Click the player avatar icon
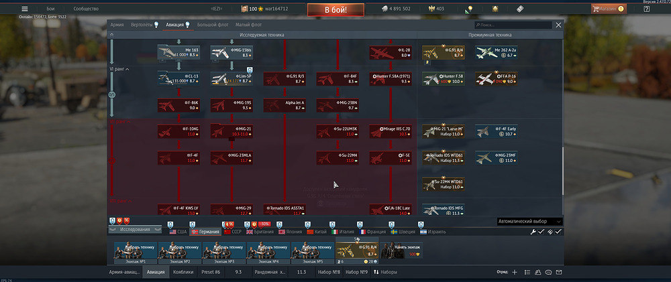The width and height of the screenshot is (671, 282). (244, 9)
